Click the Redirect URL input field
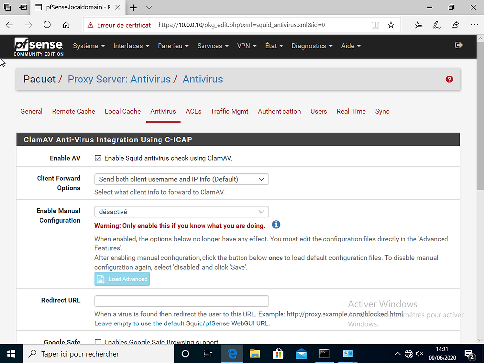The width and height of the screenshot is (484, 363). tap(182, 301)
